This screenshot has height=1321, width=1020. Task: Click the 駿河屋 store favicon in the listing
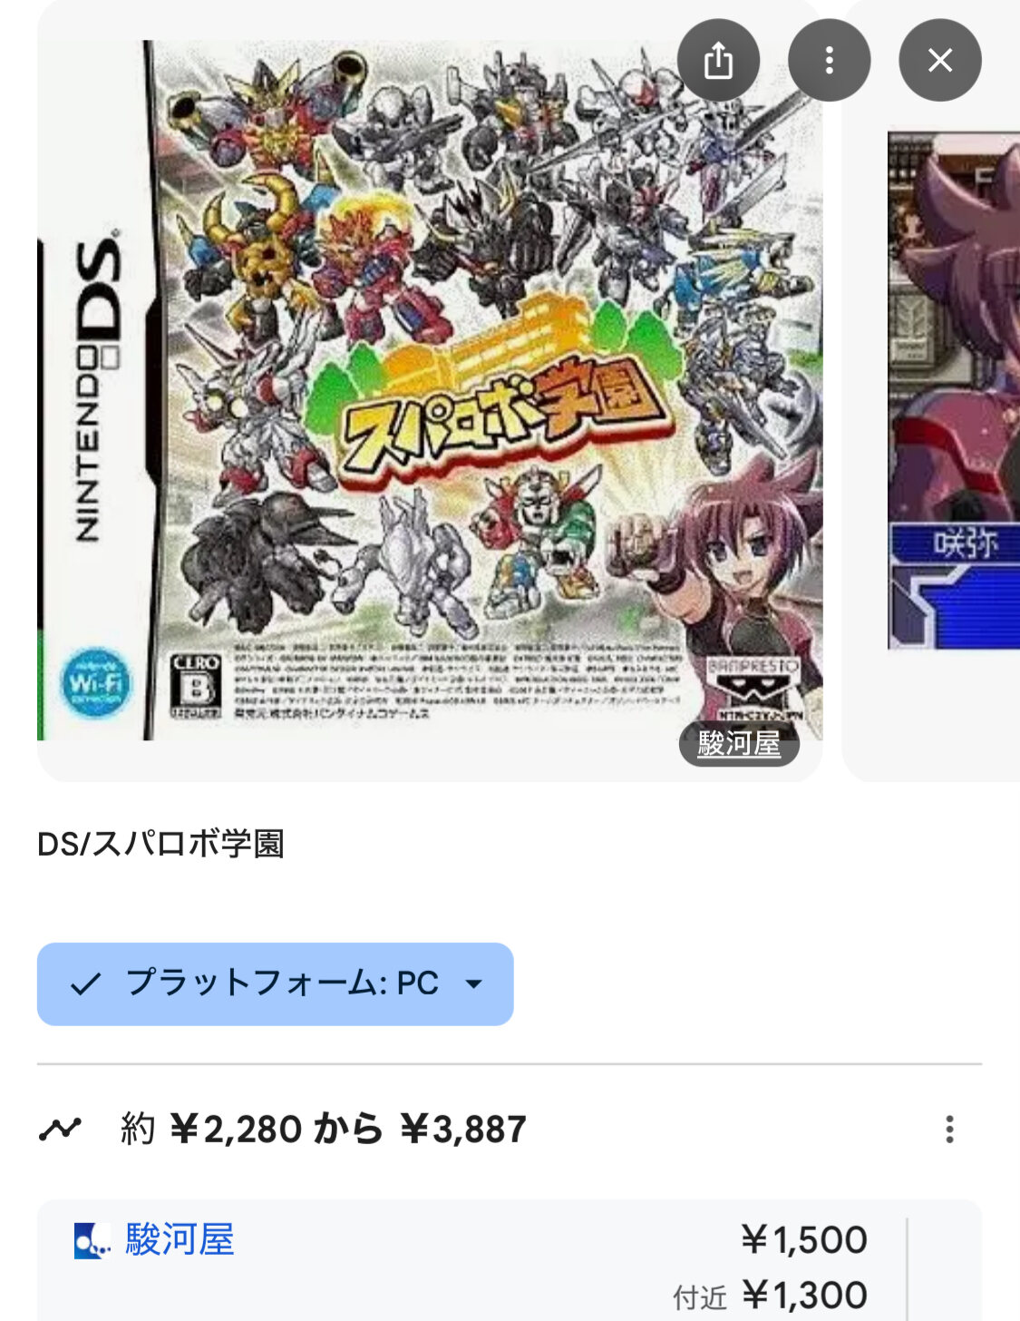(92, 1241)
